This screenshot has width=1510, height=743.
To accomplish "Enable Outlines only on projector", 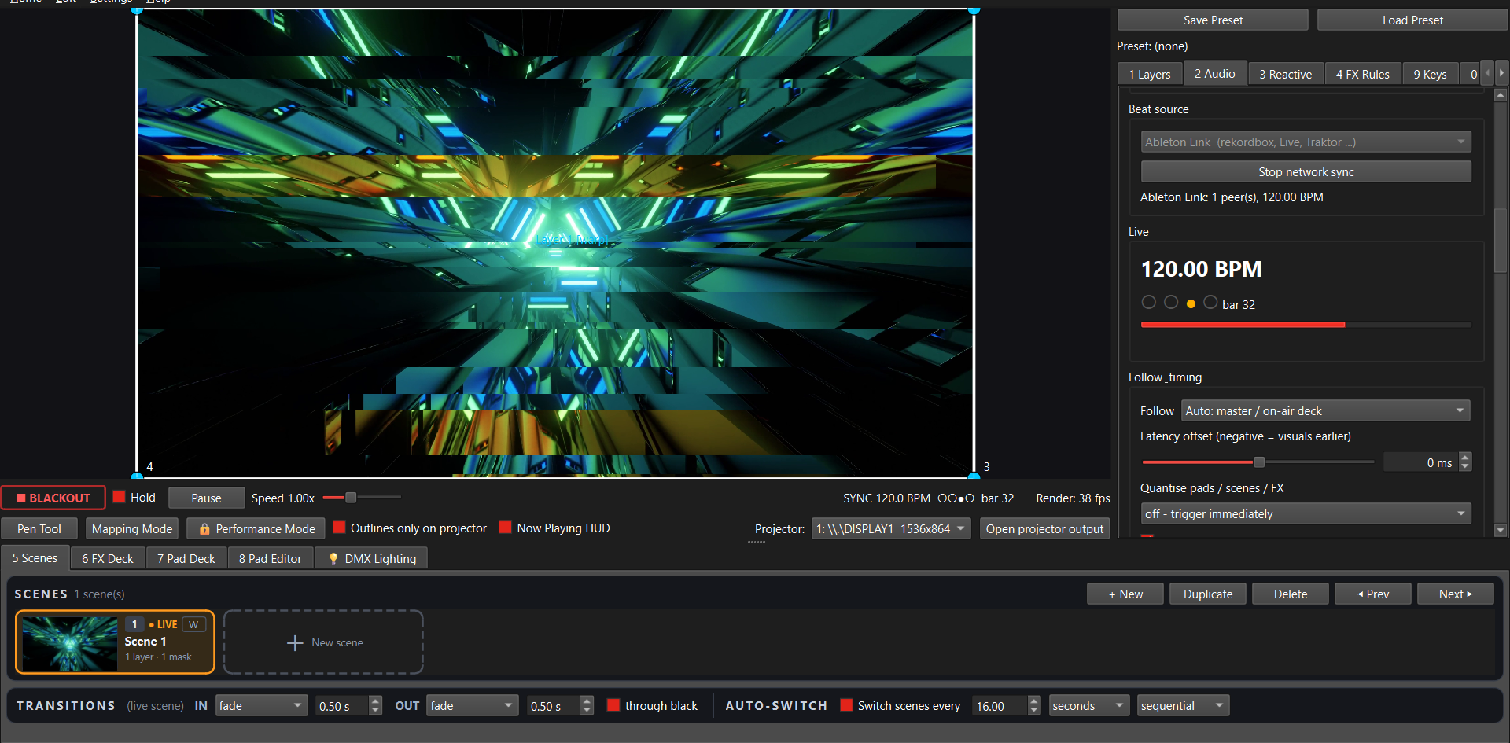I will pyautogui.click(x=340, y=528).
